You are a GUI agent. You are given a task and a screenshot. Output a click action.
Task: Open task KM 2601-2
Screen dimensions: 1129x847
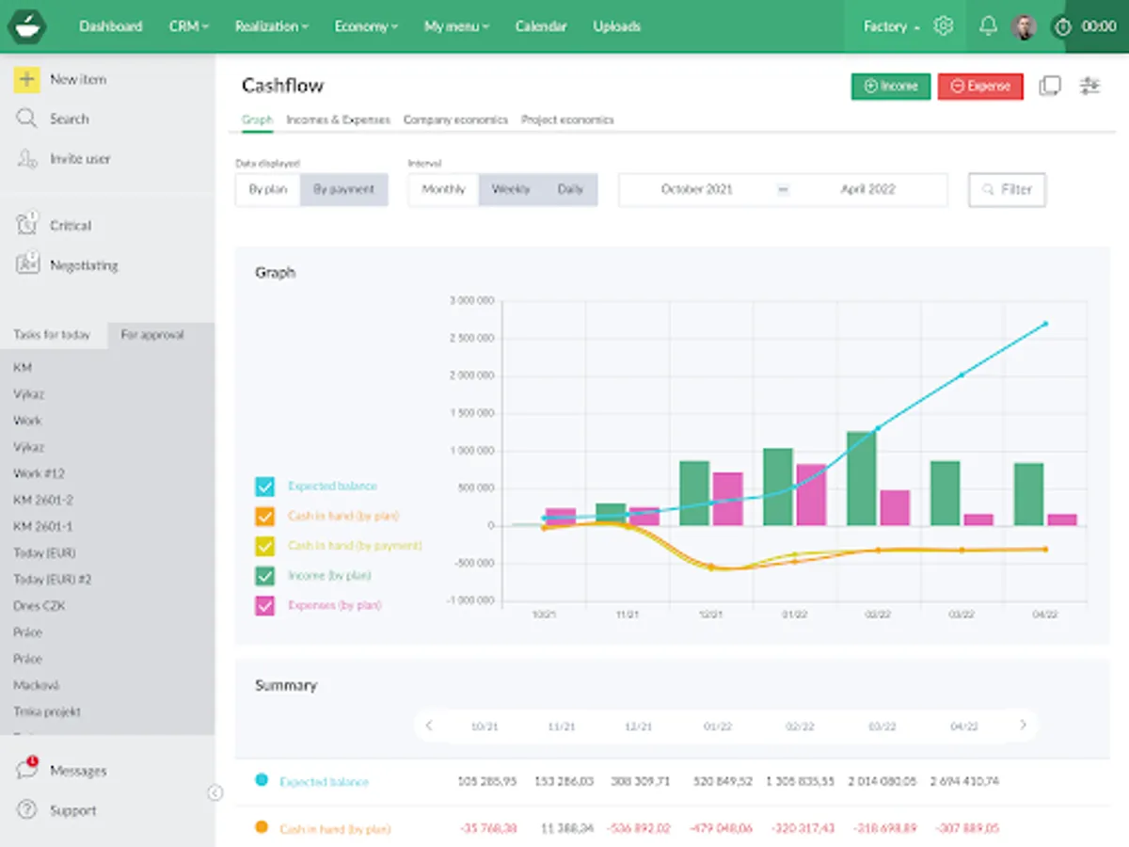(x=43, y=500)
